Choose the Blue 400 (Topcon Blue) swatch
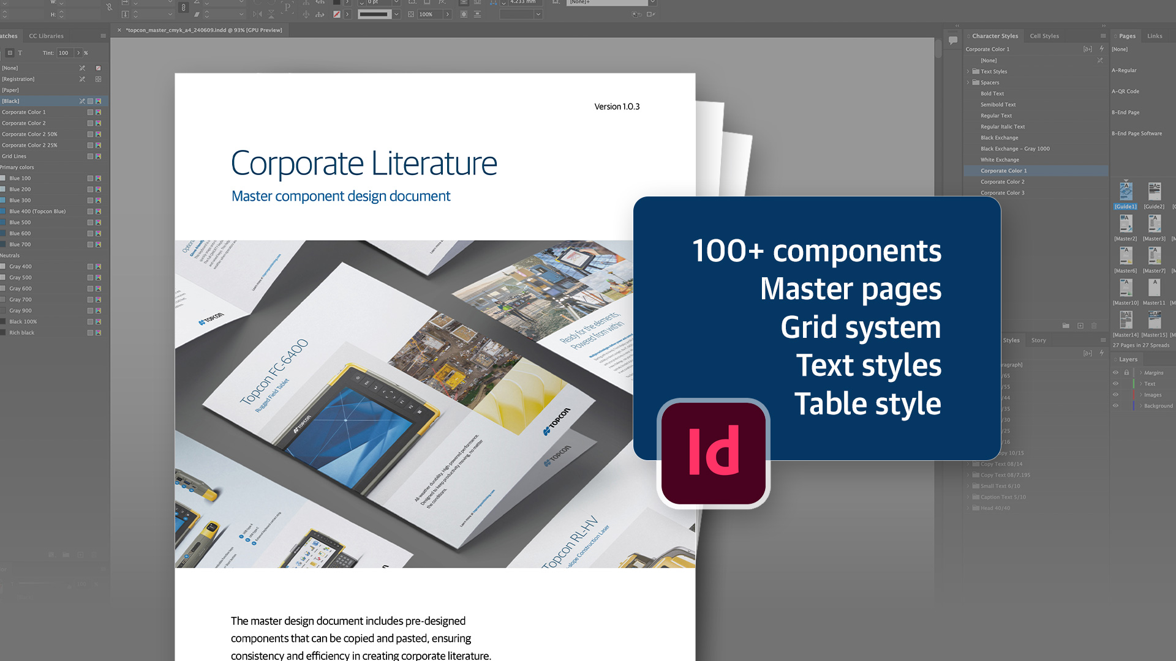The image size is (1176, 661). 37,211
